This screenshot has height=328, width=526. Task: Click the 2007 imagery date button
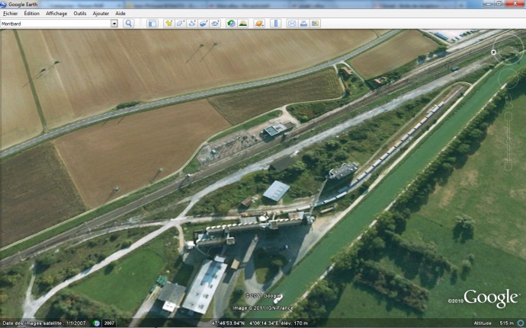(109, 323)
